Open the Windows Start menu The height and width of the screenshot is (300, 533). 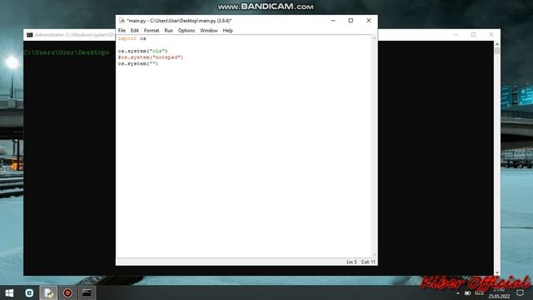pyautogui.click(x=9, y=292)
